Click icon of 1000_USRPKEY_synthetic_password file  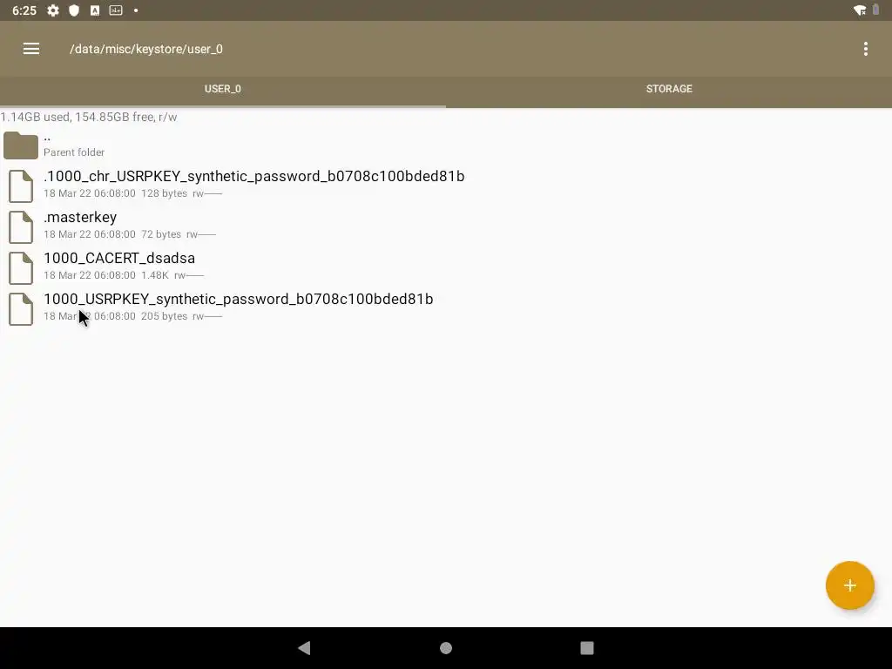21,309
